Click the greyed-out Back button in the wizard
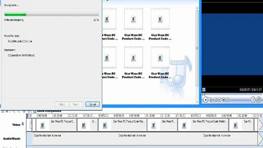 coord(62,104)
